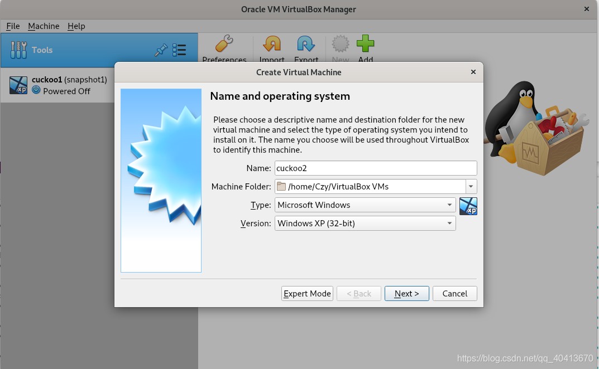Close the Create Virtual Machine dialog
The height and width of the screenshot is (369, 599).
(x=473, y=72)
